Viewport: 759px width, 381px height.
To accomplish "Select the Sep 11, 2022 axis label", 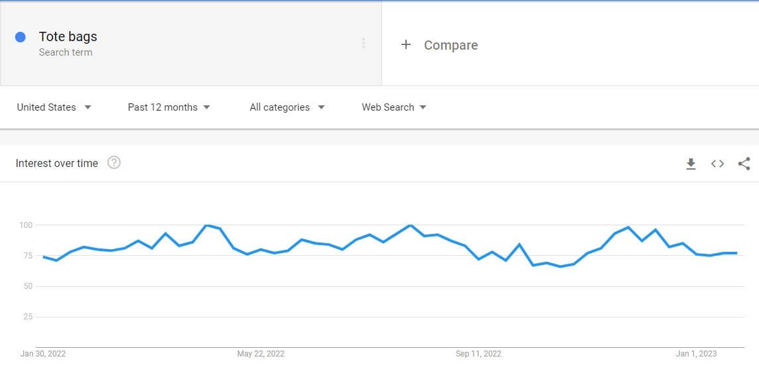I will tap(478, 353).
